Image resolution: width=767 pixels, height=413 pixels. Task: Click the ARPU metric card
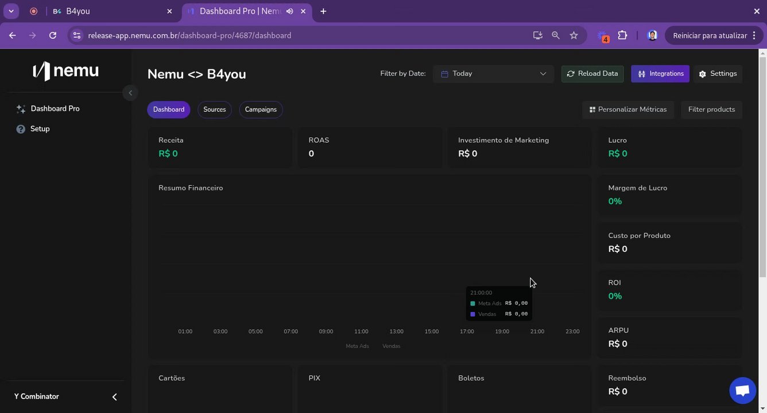pyautogui.click(x=670, y=338)
